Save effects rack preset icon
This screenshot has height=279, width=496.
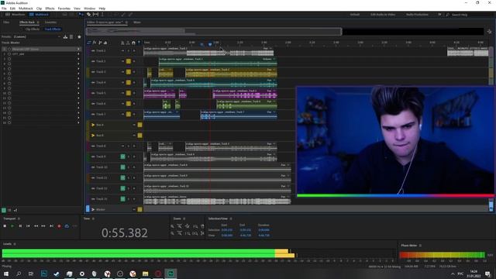pos(65,36)
